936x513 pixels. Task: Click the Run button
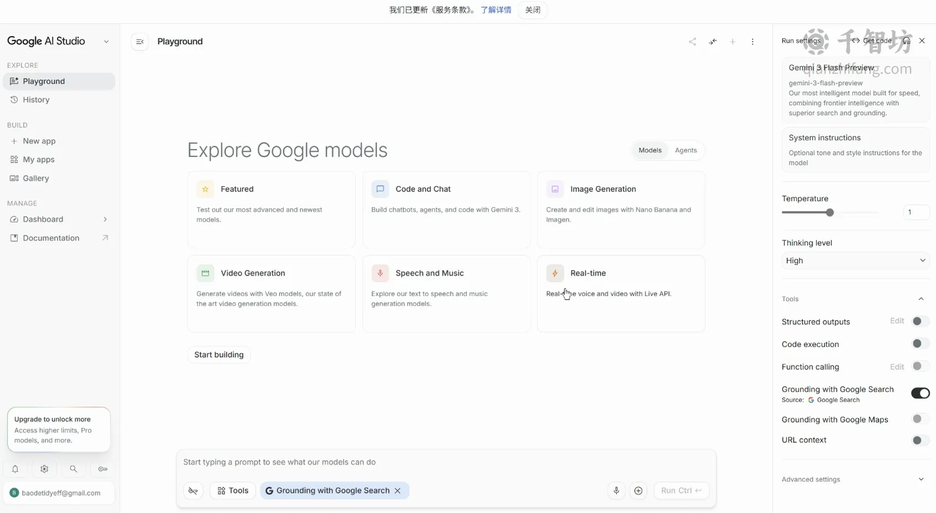point(681,490)
